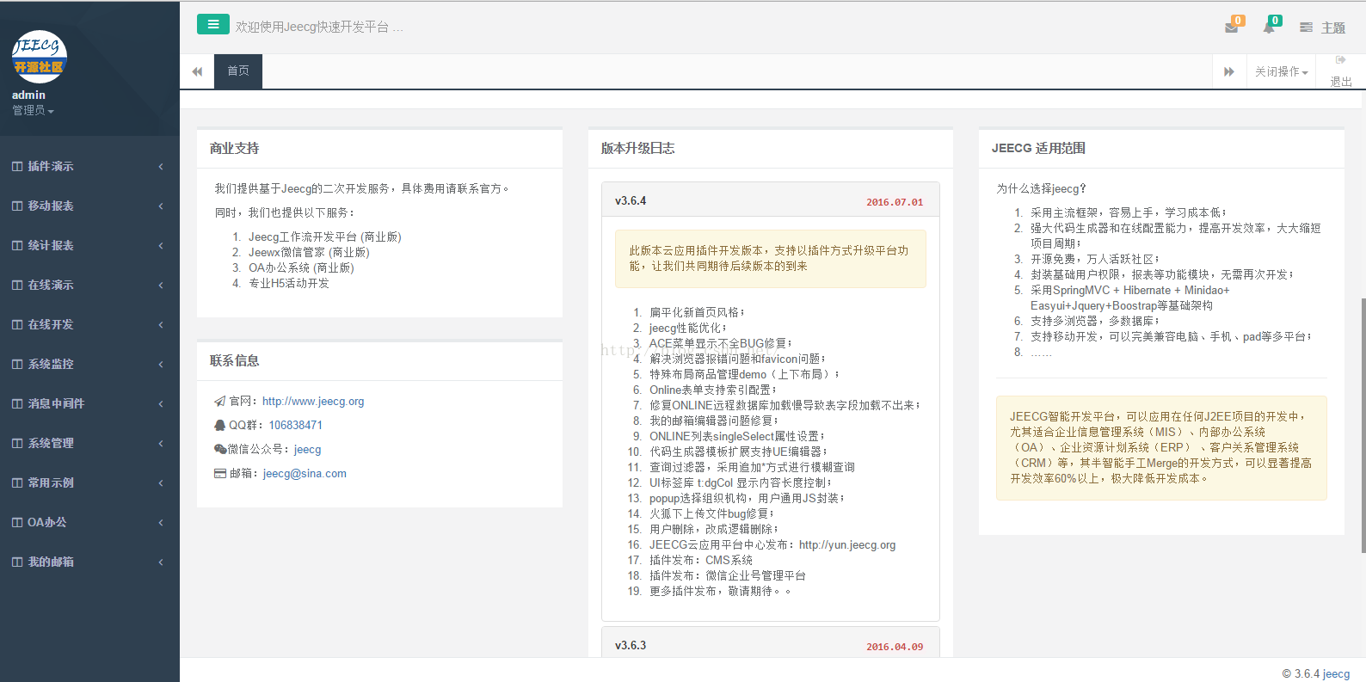
Task: Open the 插件演示 sidebar menu
Action: coord(89,166)
